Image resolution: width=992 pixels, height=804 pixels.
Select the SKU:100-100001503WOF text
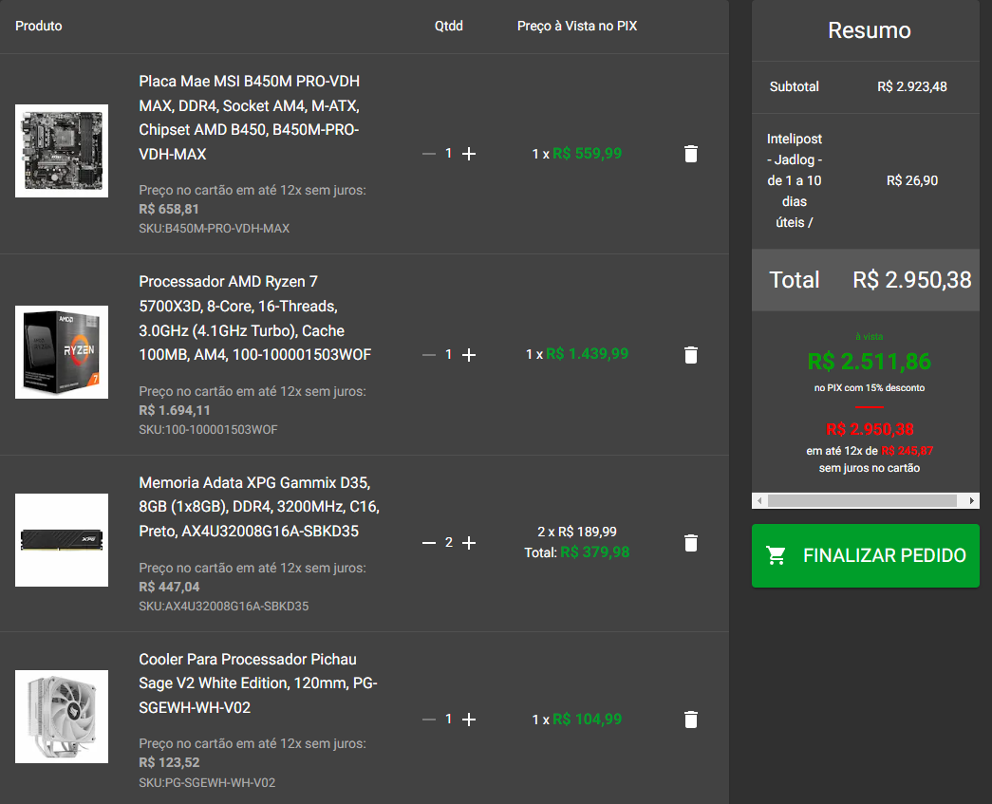coord(208,429)
